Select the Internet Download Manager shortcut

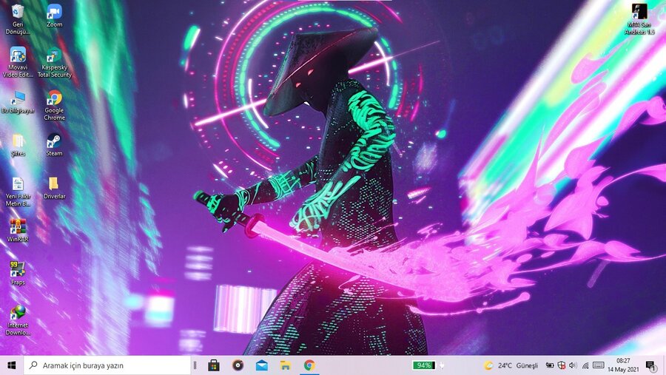[18, 320]
